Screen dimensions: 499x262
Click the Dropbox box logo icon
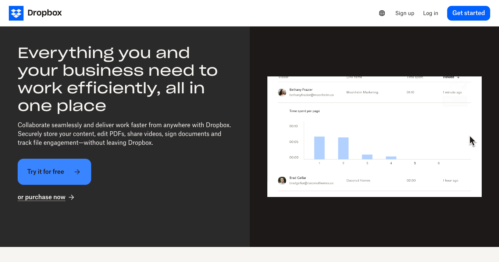(16, 13)
